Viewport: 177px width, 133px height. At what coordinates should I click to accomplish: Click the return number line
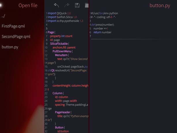[102, 32]
